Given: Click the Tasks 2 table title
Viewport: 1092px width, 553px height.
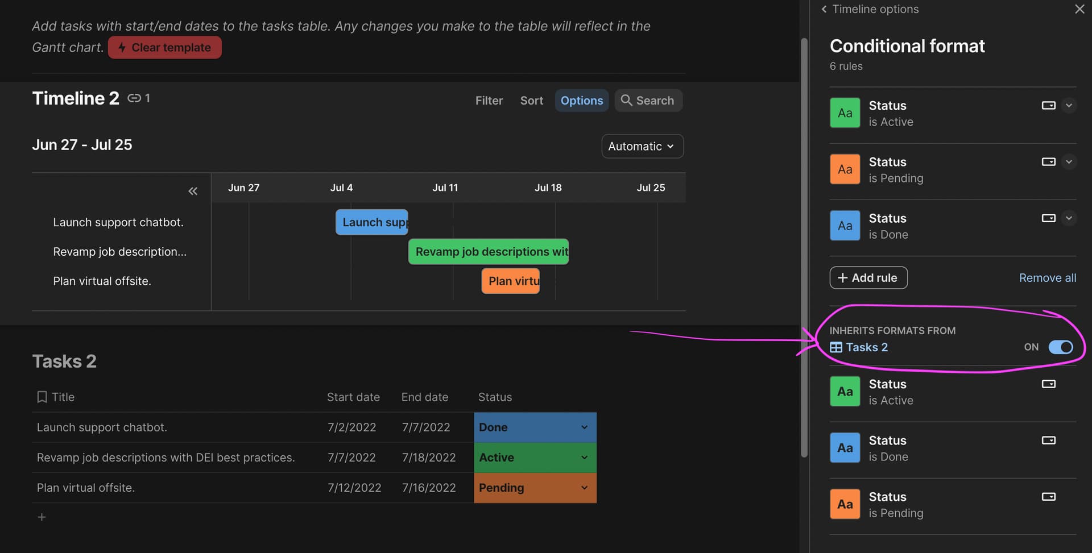Looking at the screenshot, I should tap(64, 361).
